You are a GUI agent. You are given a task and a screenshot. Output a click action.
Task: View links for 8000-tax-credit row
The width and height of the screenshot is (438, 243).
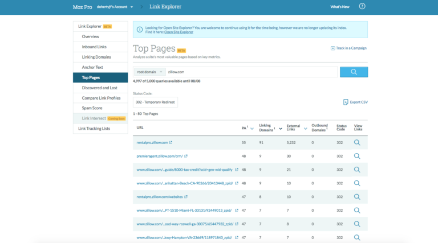click(x=357, y=170)
